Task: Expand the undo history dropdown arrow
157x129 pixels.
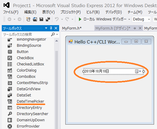Action: [62, 19]
